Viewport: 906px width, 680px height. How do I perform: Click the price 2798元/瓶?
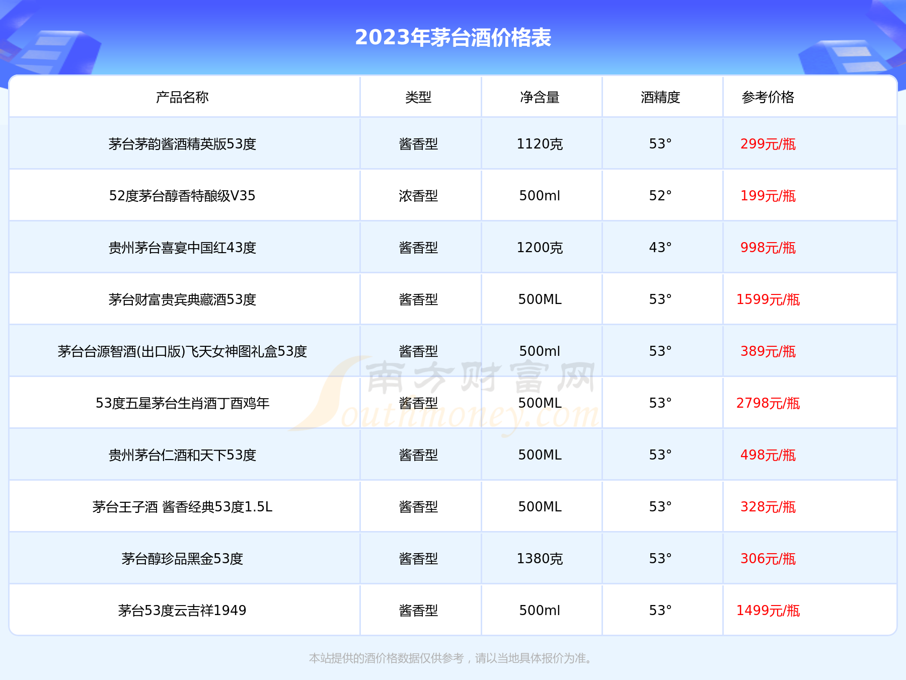coord(768,403)
